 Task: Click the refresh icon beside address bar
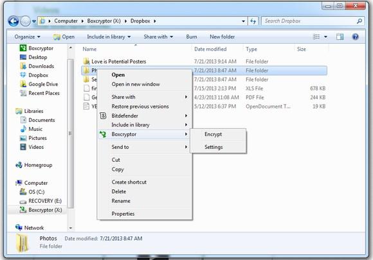click(x=253, y=21)
